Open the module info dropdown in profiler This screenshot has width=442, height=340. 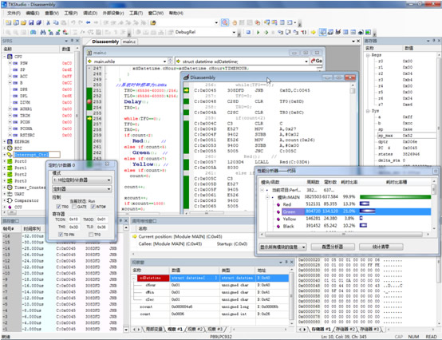[x=282, y=247]
